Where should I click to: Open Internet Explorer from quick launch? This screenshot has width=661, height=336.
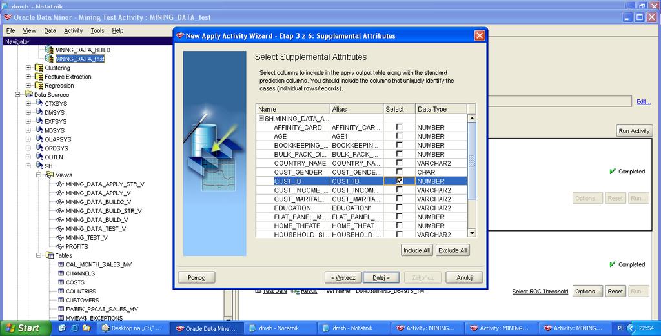75,328
